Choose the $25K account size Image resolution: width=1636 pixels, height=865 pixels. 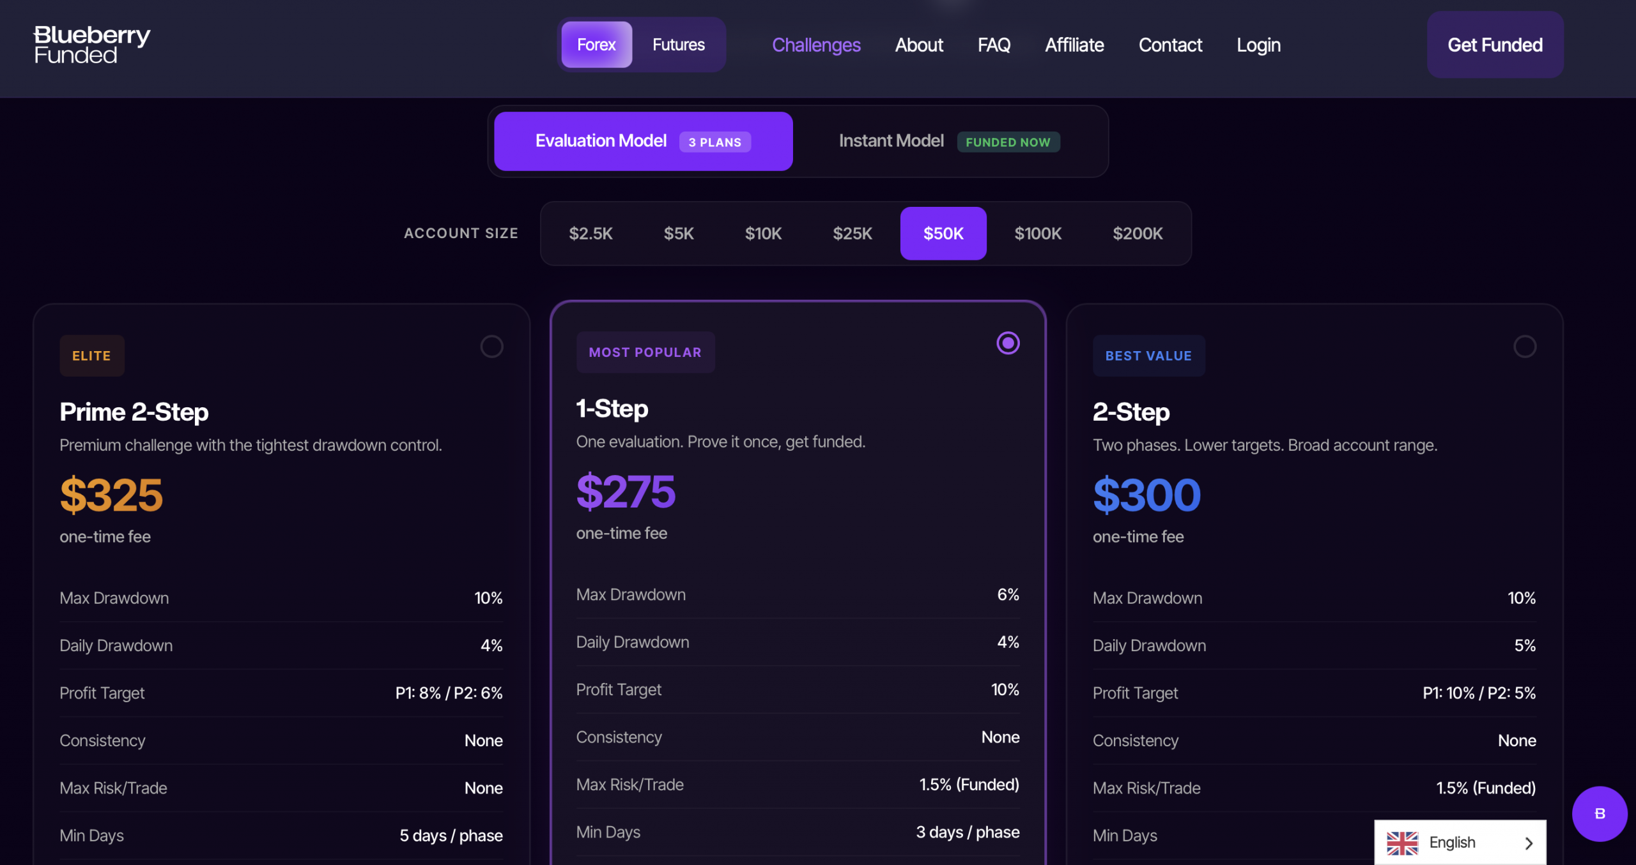coord(852,234)
